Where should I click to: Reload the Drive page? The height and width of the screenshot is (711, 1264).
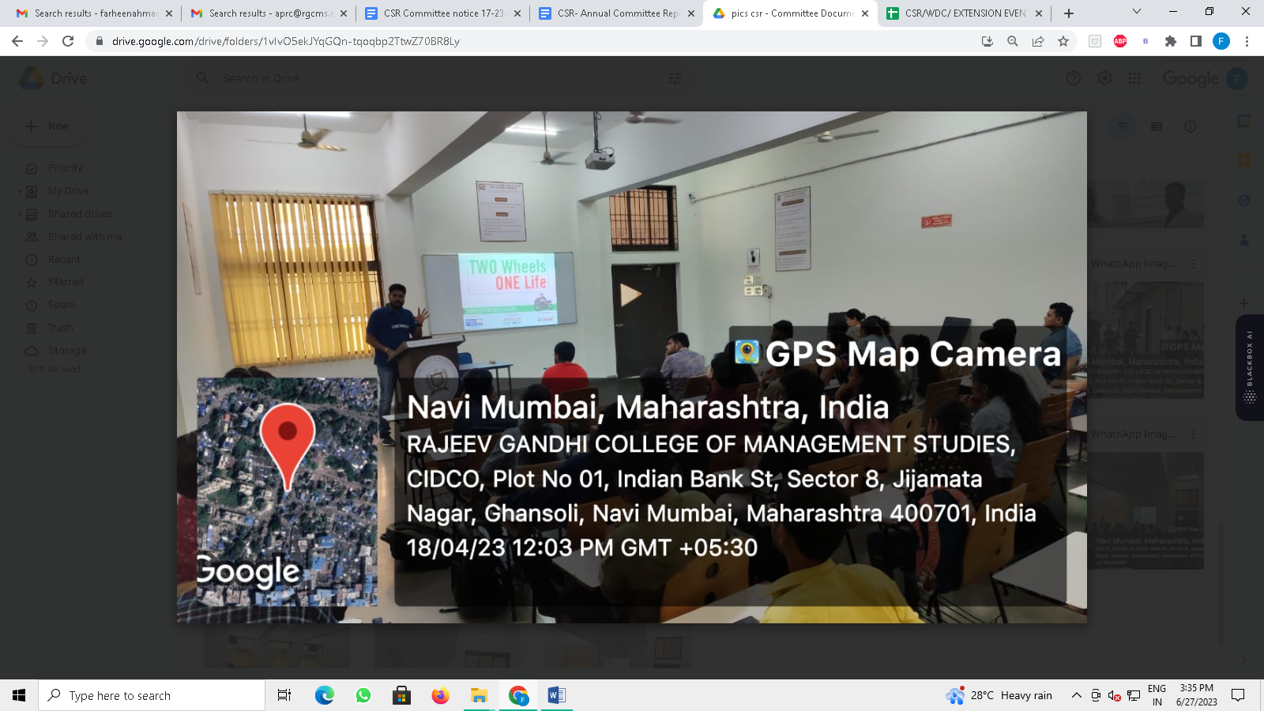[x=68, y=41]
